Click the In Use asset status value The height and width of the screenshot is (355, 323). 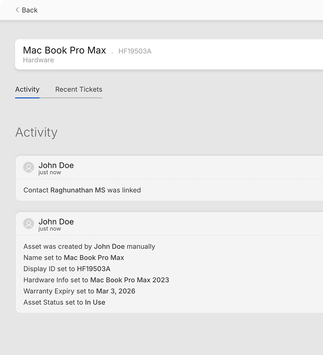[95, 303]
